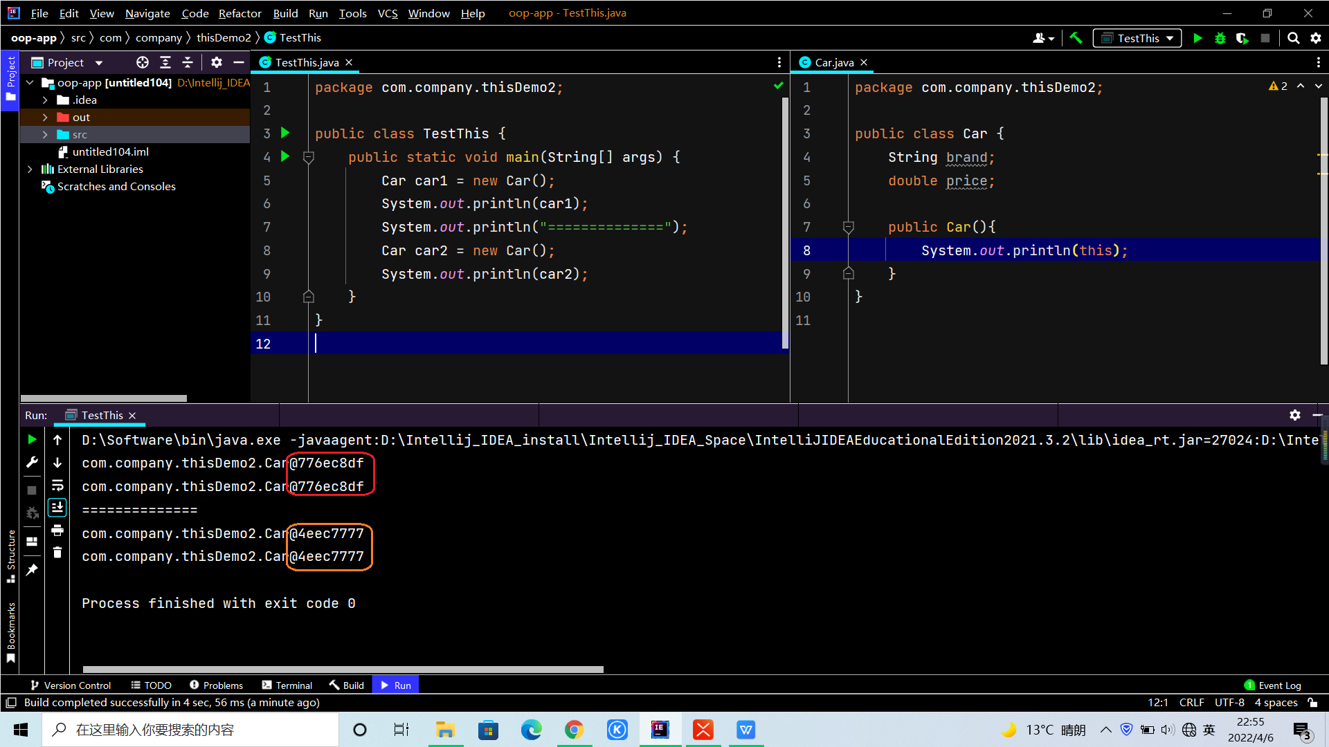Click the Expand All icon in Project panel

[x=165, y=62]
